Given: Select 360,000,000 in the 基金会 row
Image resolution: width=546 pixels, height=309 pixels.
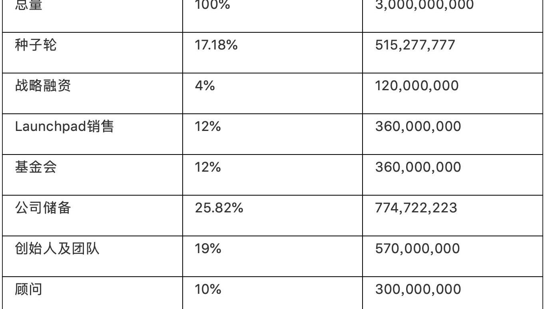Looking at the screenshot, I should pyautogui.click(x=418, y=167).
